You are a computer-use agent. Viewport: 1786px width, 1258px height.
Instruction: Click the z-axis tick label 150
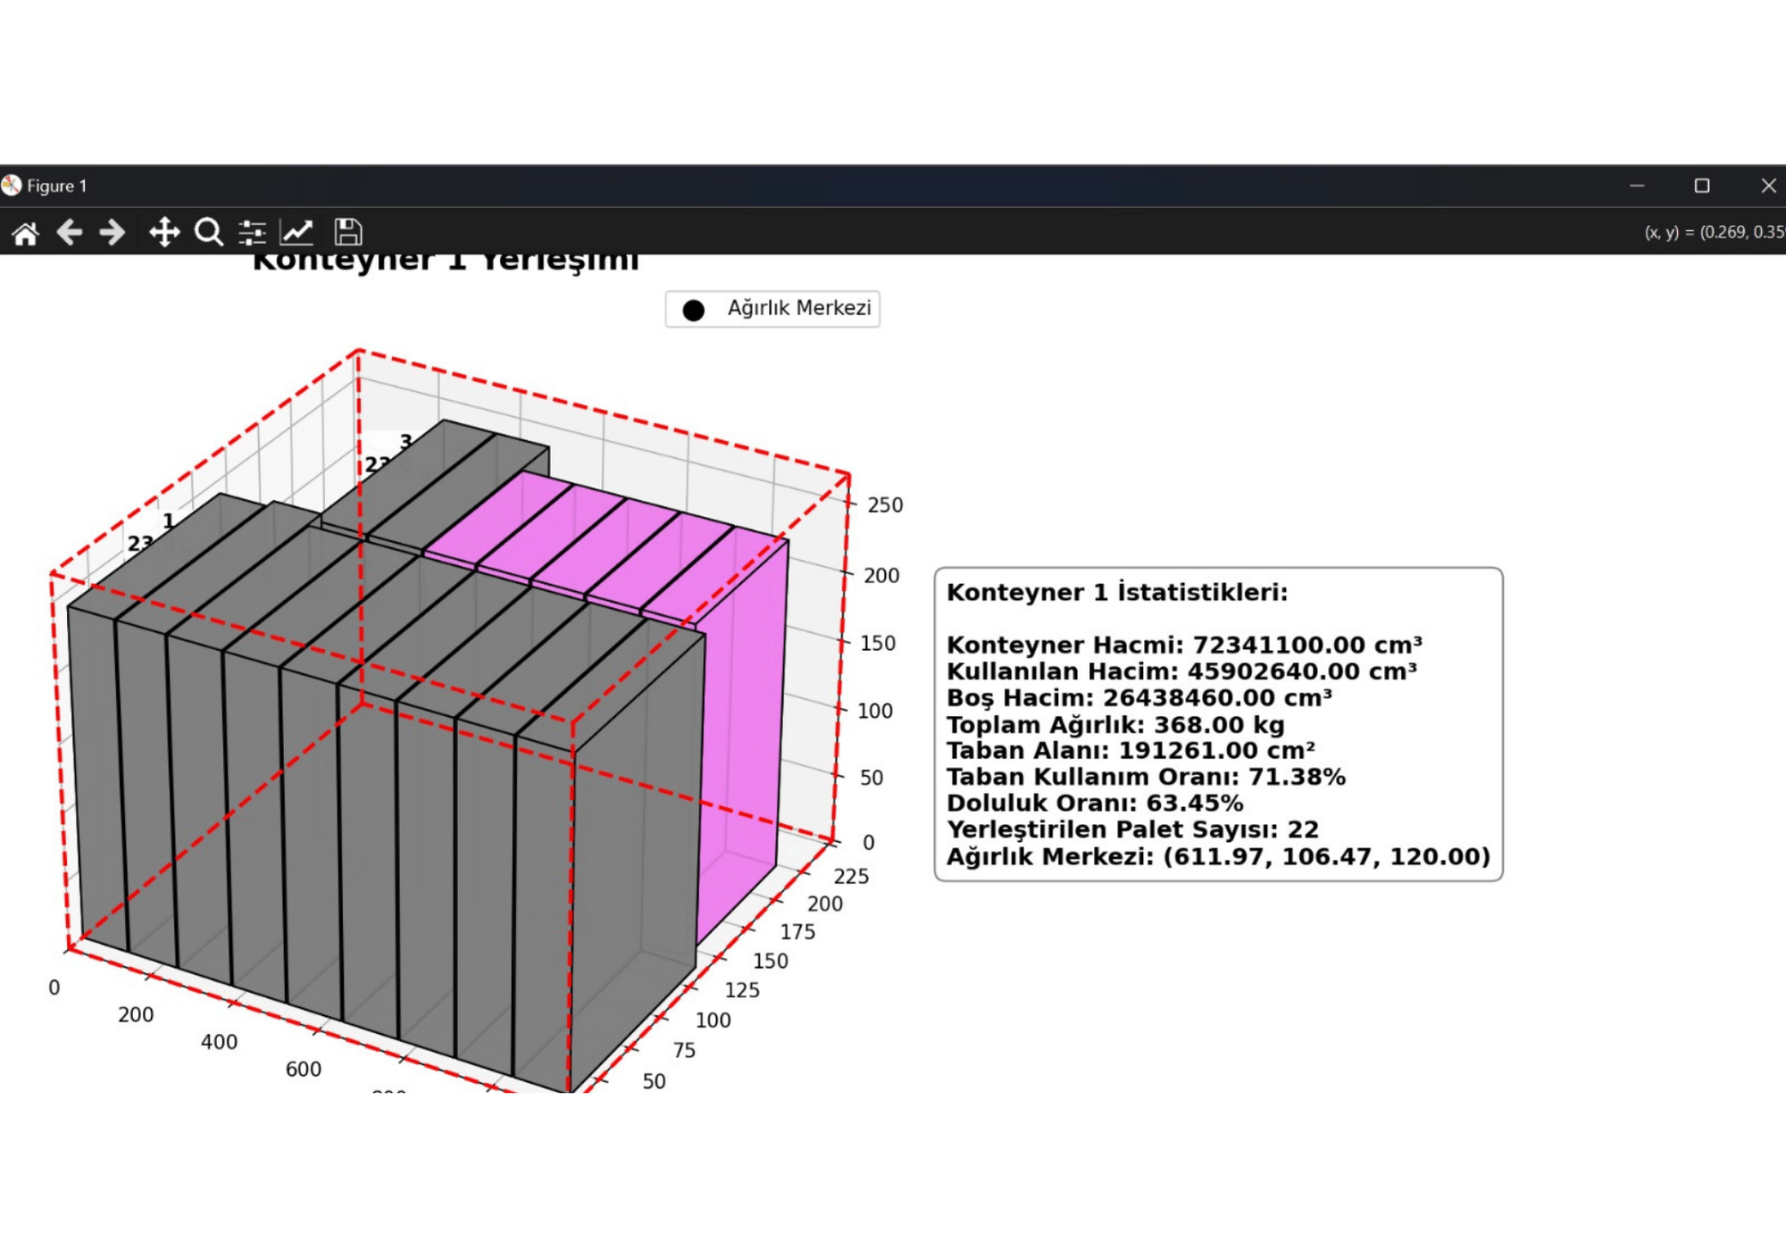coord(878,644)
